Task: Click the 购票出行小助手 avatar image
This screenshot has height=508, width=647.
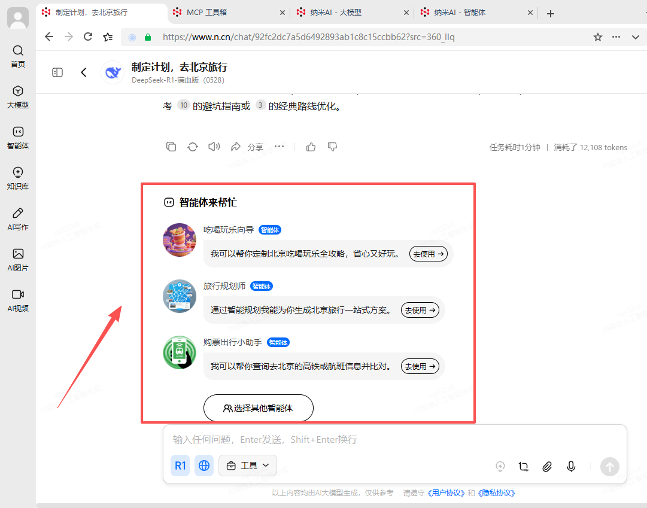Action: pyautogui.click(x=180, y=352)
